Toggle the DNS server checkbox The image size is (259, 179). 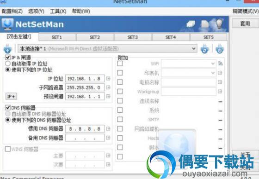tap(8, 108)
